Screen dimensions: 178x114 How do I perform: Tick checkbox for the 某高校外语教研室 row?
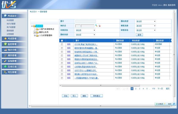click(x=62, y=59)
